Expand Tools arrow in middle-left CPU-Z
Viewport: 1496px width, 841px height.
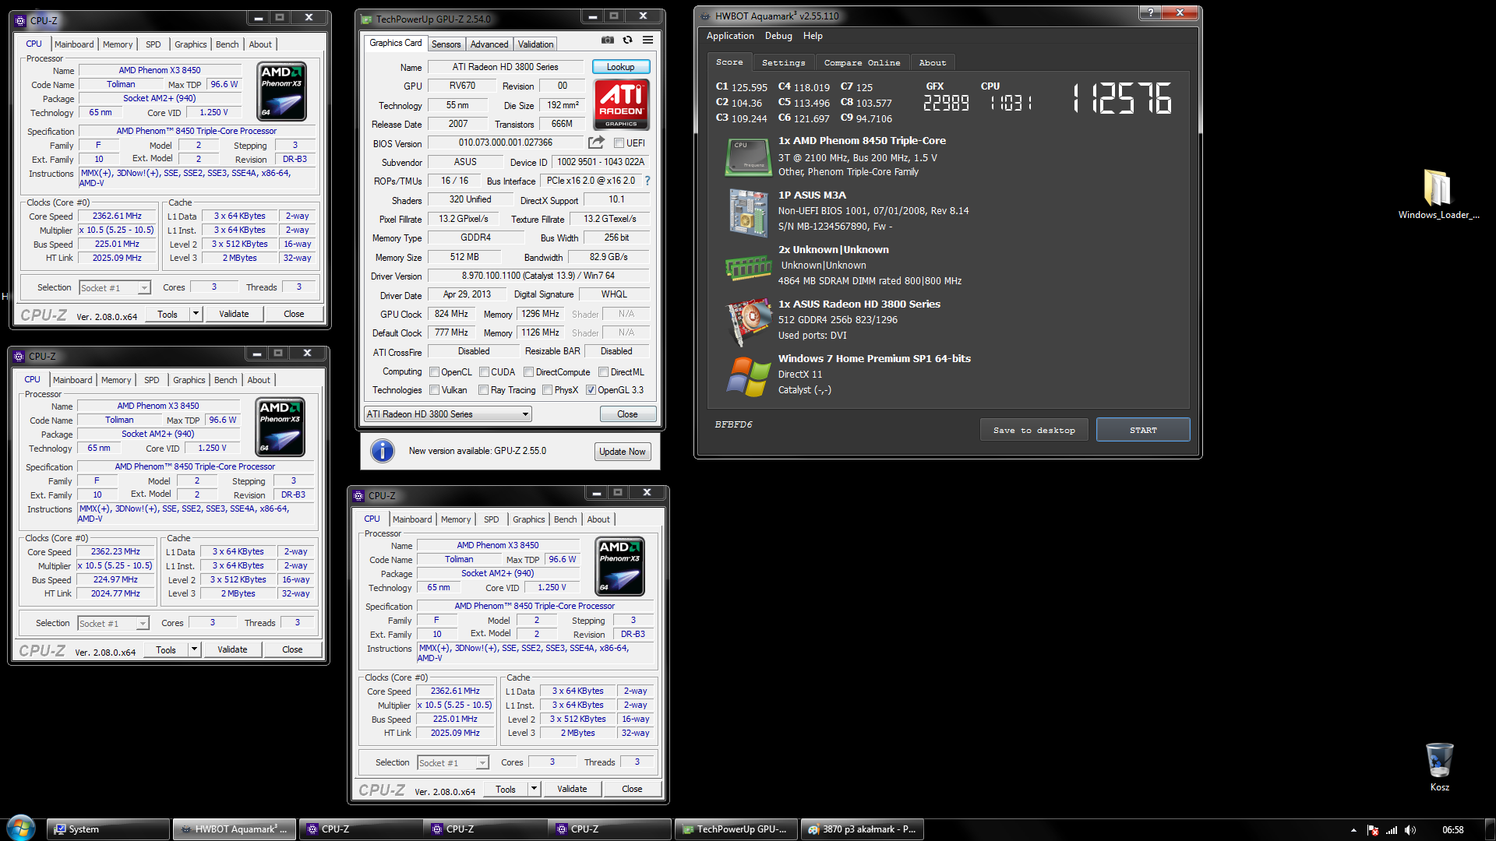[194, 649]
